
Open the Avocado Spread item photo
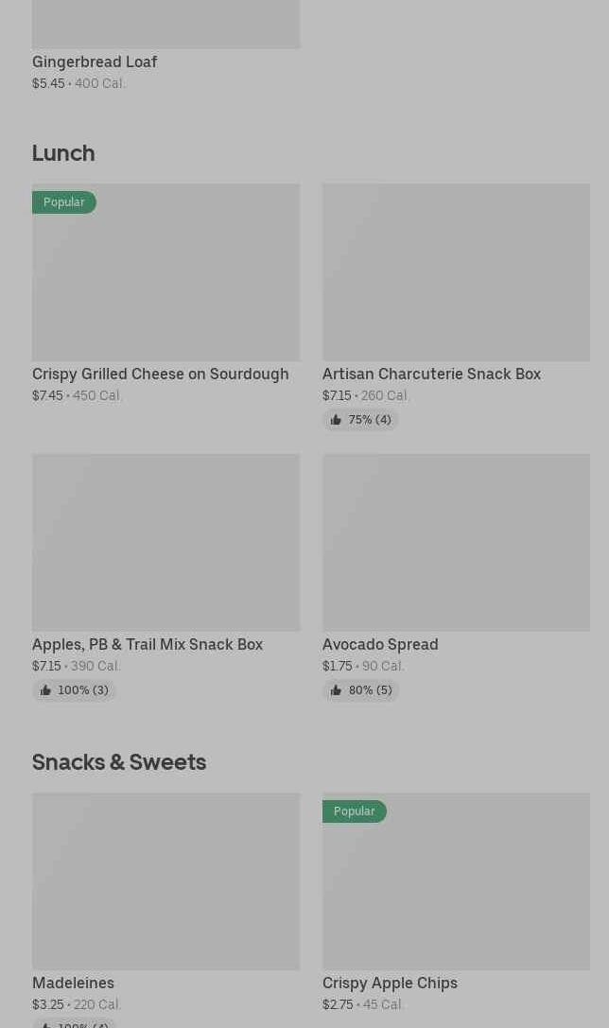[456, 543]
